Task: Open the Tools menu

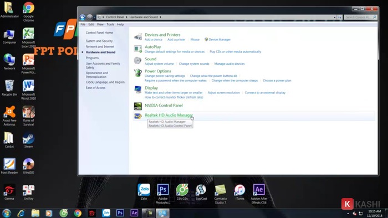Action: [110, 24]
